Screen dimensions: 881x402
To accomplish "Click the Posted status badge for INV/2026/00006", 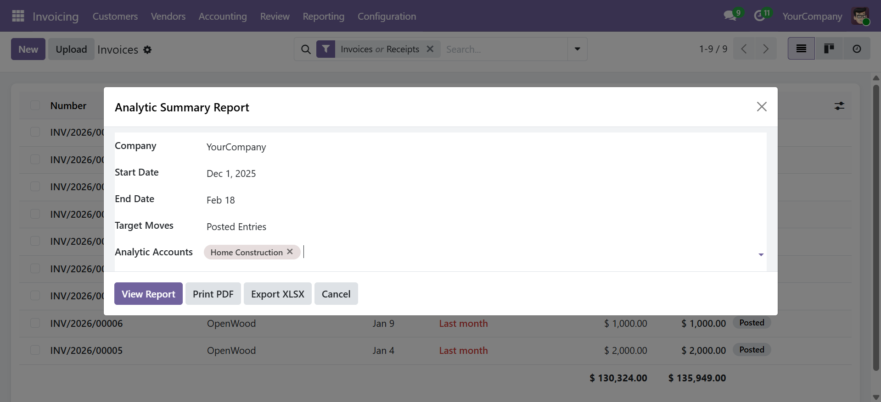I will 752,323.
